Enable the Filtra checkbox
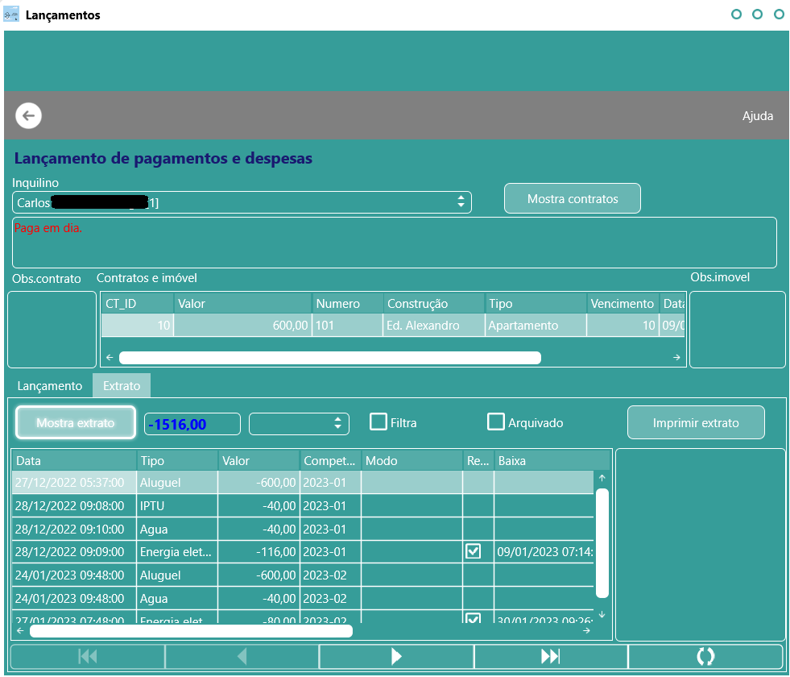Viewport: 790px width, 677px height. click(378, 422)
